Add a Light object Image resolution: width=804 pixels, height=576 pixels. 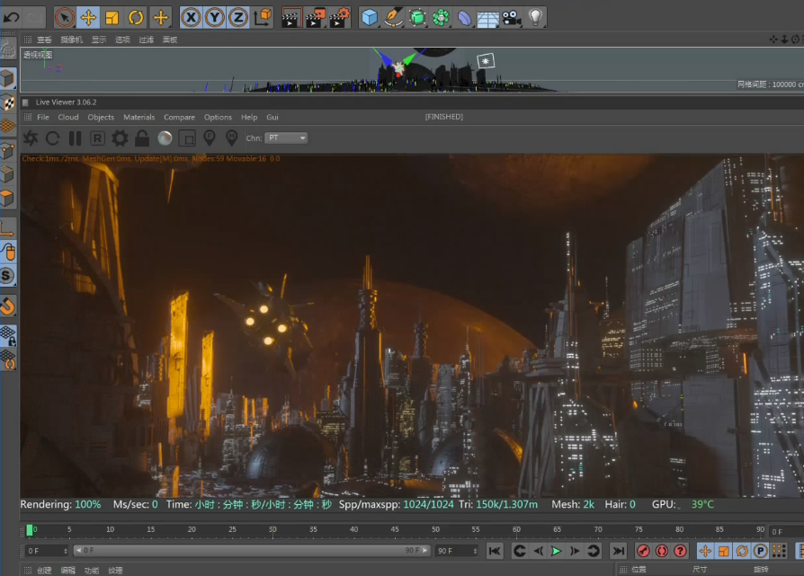(x=535, y=17)
